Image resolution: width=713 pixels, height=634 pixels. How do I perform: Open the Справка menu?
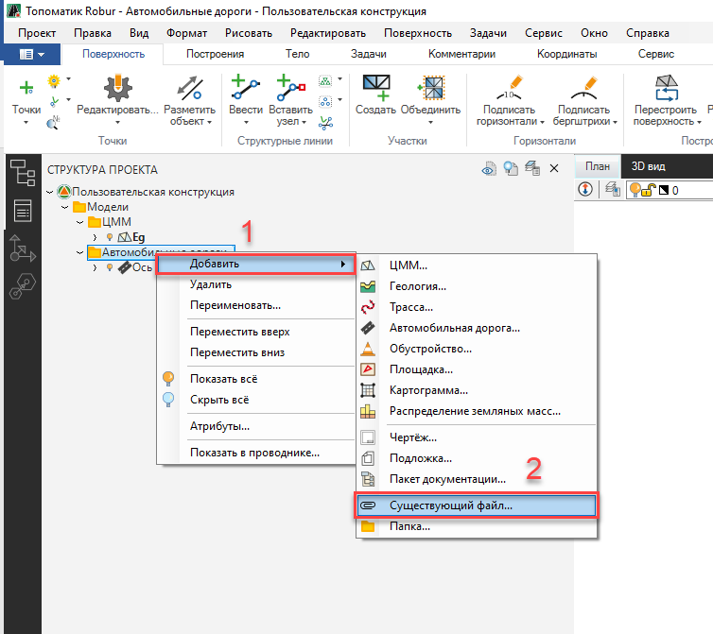point(648,33)
